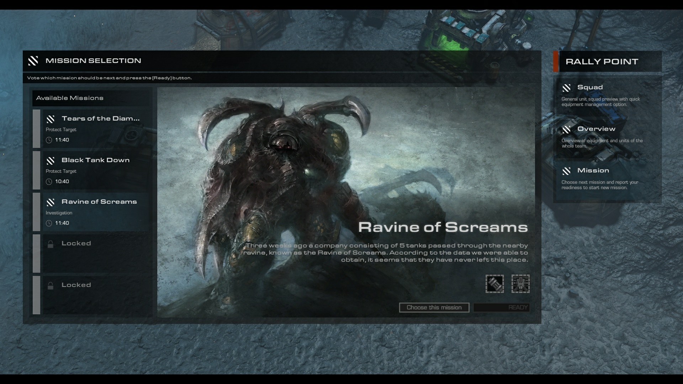Click the striped icon of Ravine of Screams entry
Viewport: 683px width, 384px height.
pos(51,202)
